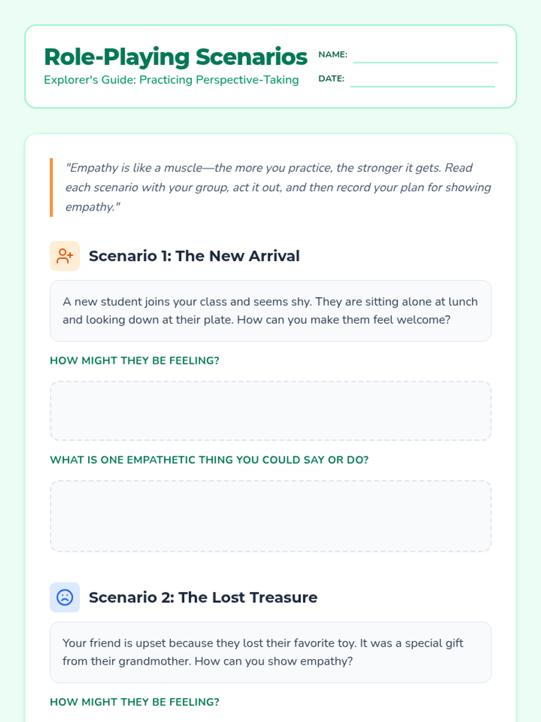Click the Date input line
Viewport: 541px width, 722px height.
click(422, 81)
